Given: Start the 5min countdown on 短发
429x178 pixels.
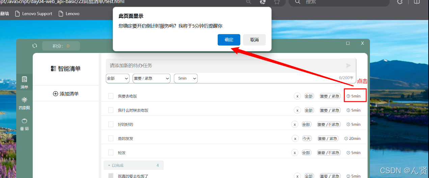Looking at the screenshot, I should point(354,152).
